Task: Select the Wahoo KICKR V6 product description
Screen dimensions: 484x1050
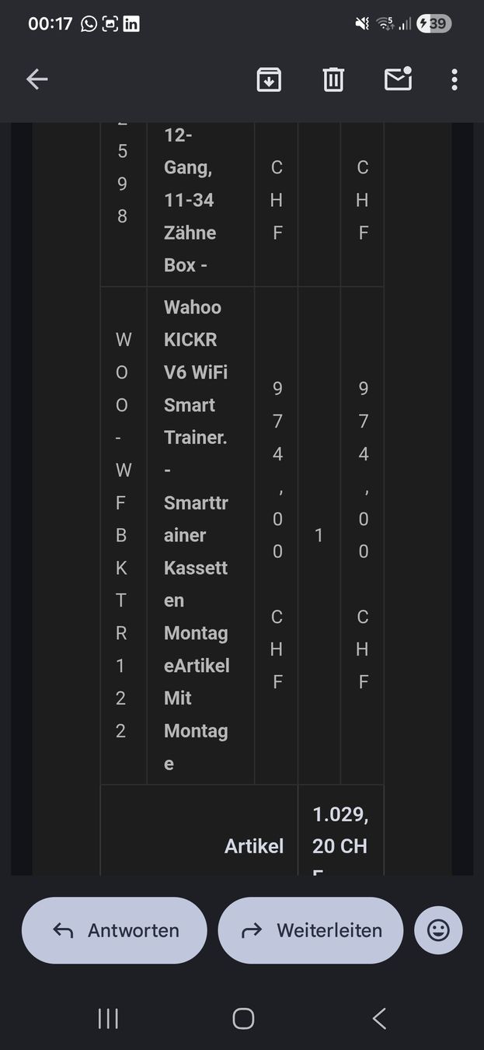Action: [197, 535]
